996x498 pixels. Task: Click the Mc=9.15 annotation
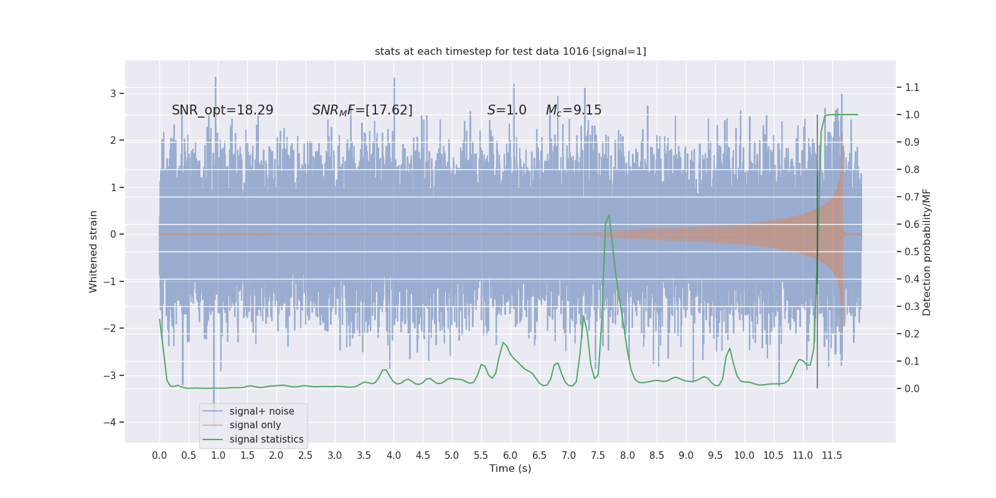pyautogui.click(x=574, y=110)
